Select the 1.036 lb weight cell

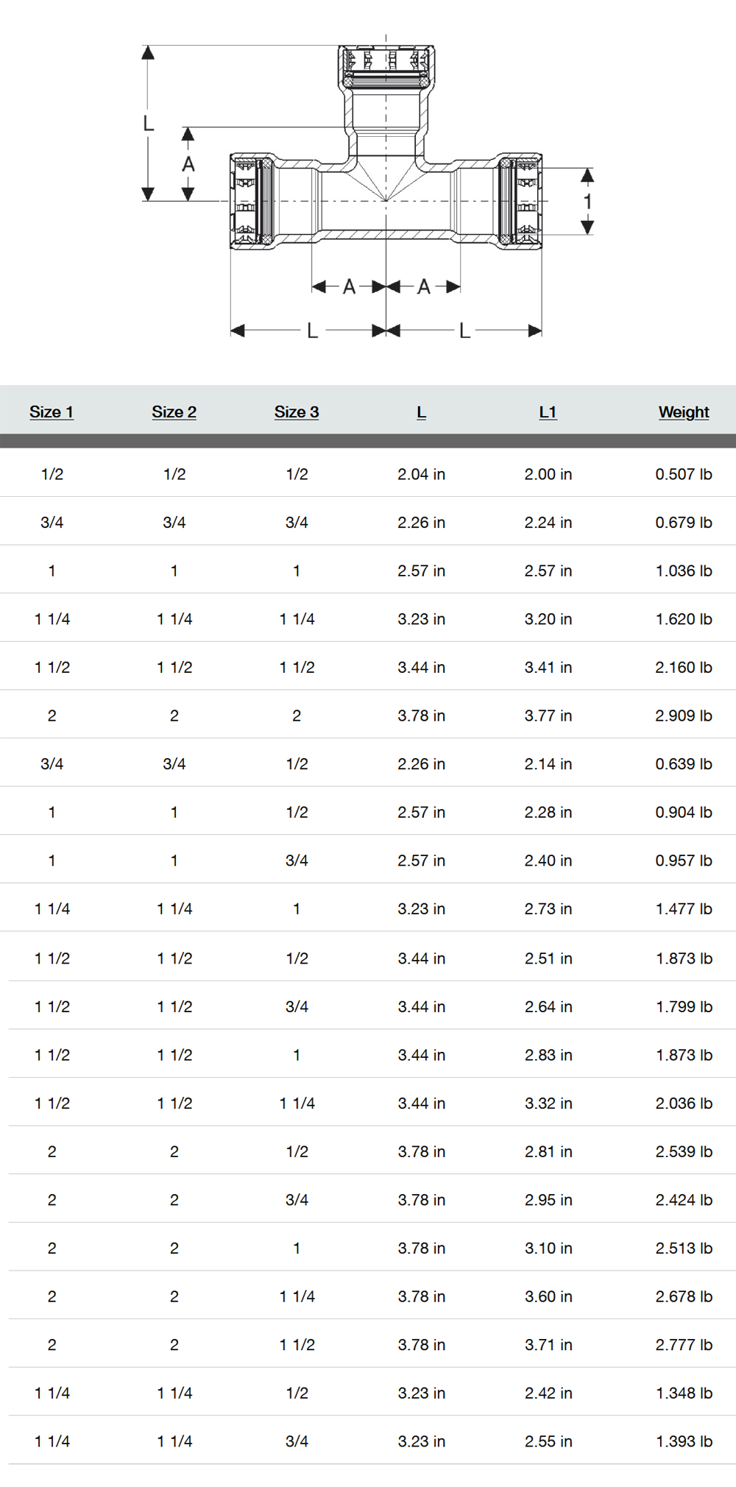(x=684, y=571)
